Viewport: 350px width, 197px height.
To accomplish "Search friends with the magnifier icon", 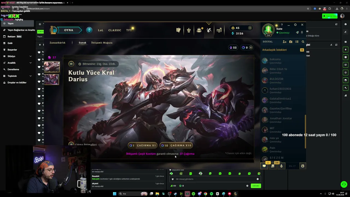I will (303, 42).
